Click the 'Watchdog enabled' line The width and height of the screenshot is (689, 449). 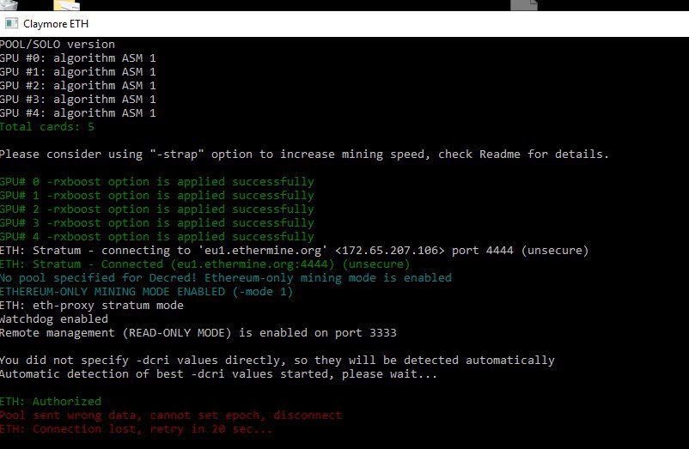(x=53, y=319)
